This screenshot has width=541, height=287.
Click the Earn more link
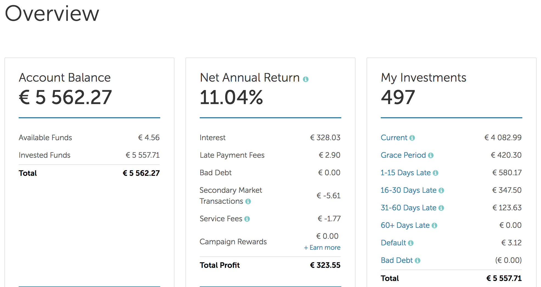tap(322, 248)
